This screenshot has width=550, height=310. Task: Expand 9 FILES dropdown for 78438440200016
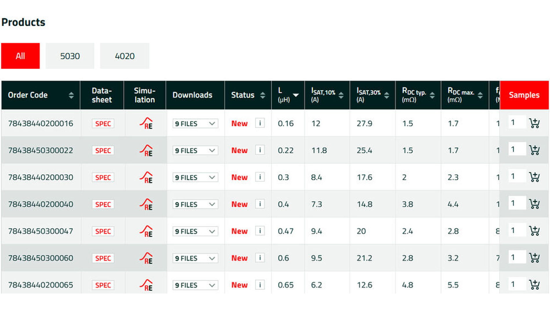[x=195, y=123]
